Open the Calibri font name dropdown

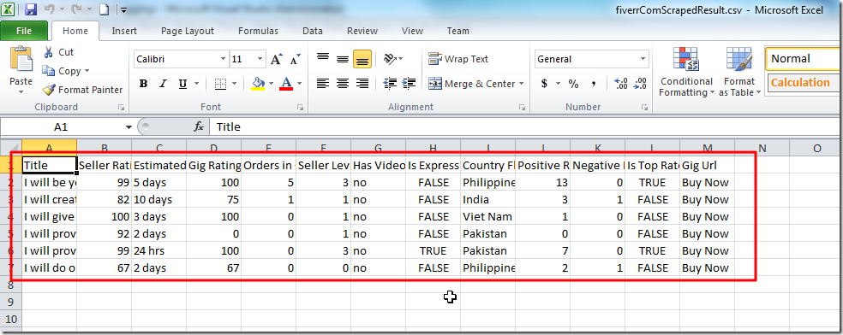(223, 59)
